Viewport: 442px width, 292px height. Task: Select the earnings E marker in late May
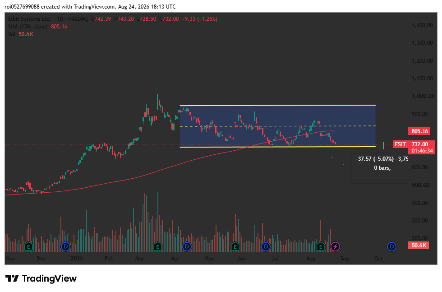point(235,247)
